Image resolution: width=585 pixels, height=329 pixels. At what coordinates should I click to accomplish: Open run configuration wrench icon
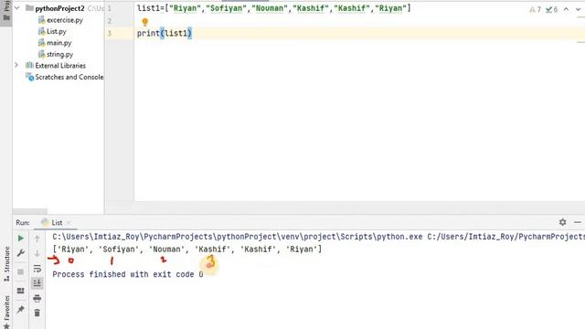[21, 253]
